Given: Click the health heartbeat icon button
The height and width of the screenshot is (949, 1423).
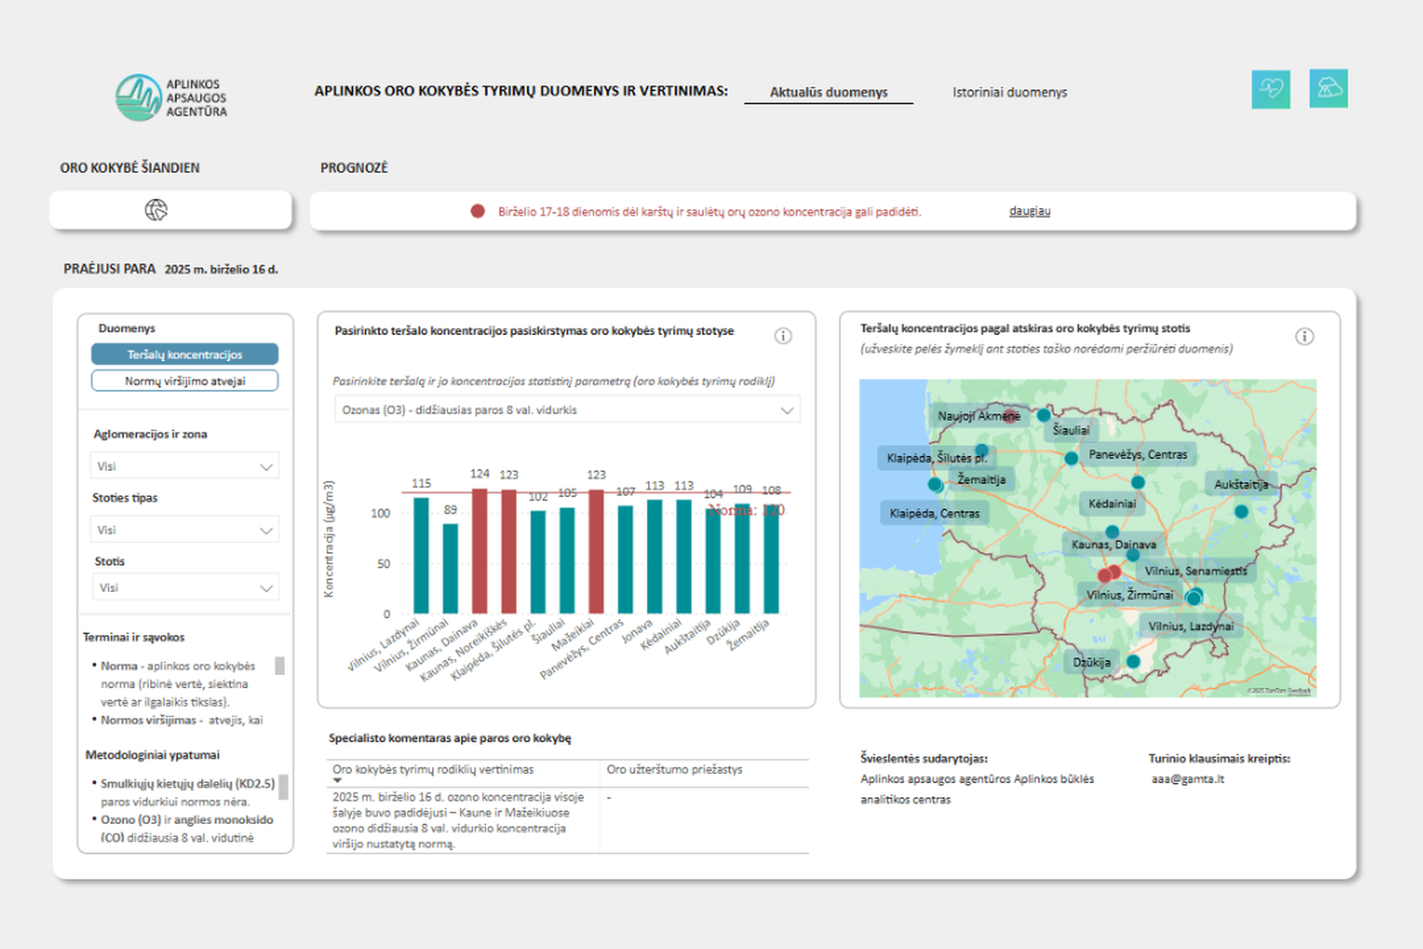Looking at the screenshot, I should (1271, 89).
